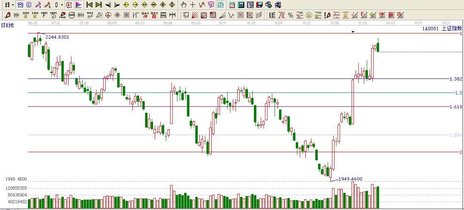
Task: Click the red floppy disk save icon
Action: (x=259, y=5)
